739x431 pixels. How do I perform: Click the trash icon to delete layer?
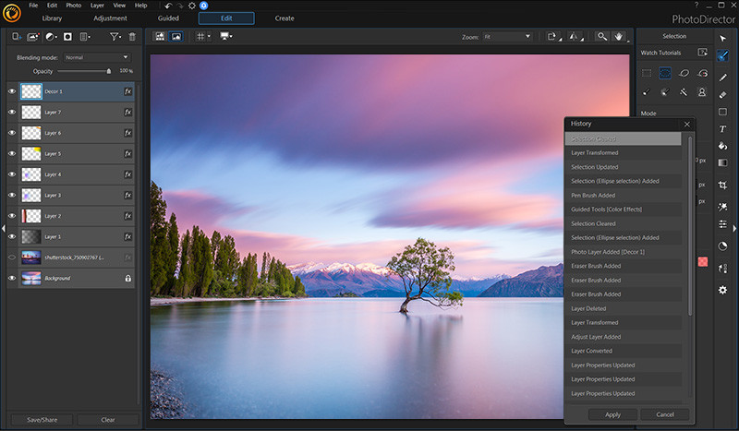[132, 37]
